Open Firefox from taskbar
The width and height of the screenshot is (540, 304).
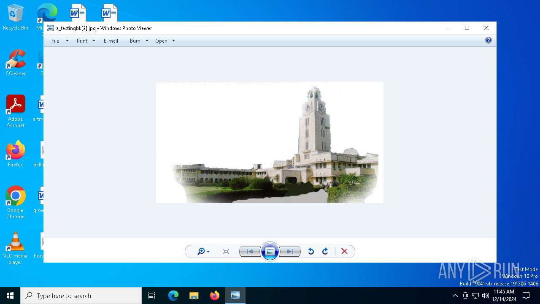tap(215, 296)
